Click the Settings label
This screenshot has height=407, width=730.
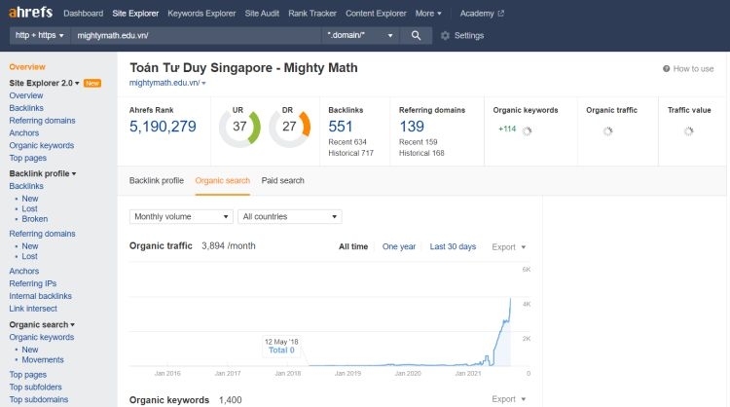[469, 35]
